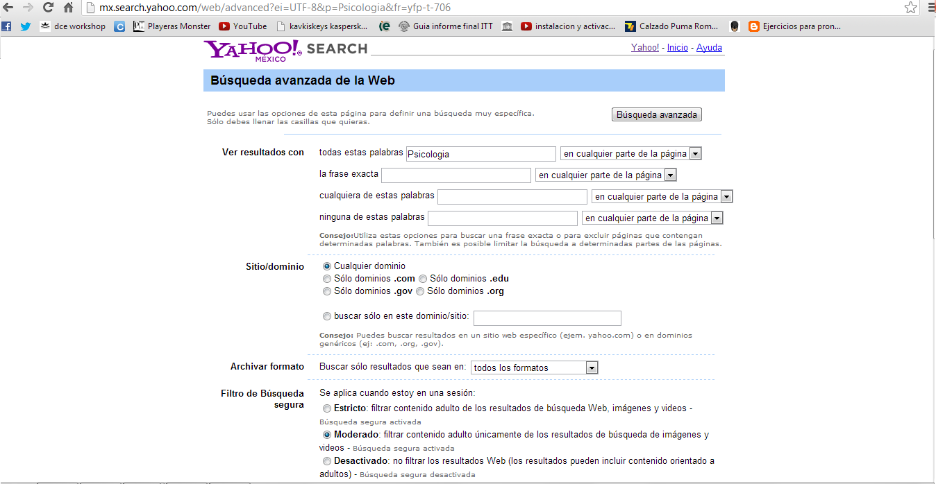
Task: Reload the current page
Action: pos(47,8)
